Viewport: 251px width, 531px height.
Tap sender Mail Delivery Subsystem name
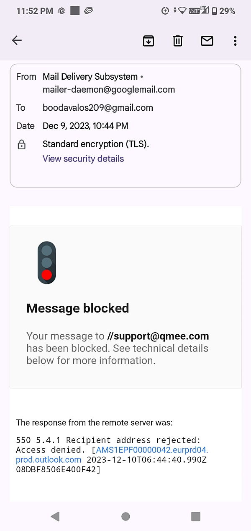tap(90, 77)
